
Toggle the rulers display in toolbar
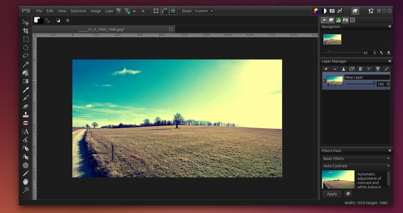point(165,11)
